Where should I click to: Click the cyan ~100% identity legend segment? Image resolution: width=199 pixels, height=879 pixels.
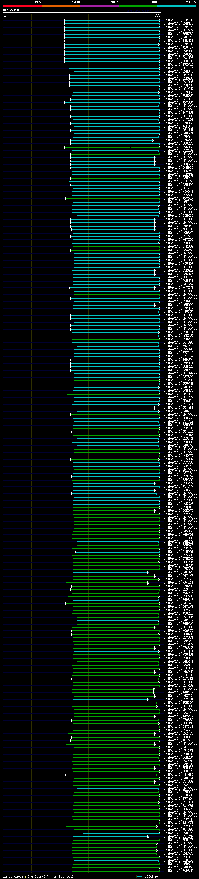click(x=177, y=6)
